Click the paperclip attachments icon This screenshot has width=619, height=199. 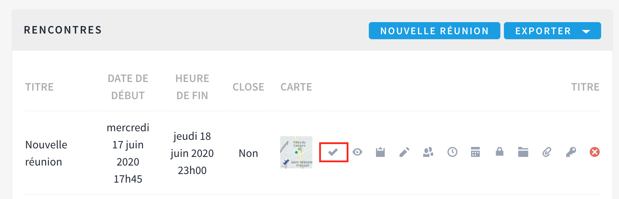(x=547, y=152)
